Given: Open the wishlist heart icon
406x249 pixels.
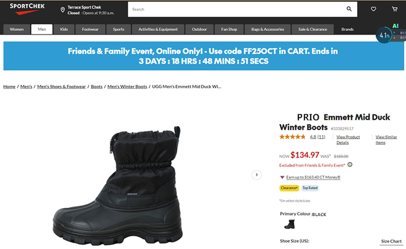Looking at the screenshot, I should coord(373,9).
